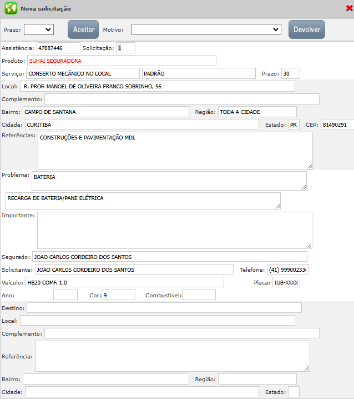The width and height of the screenshot is (354, 399).
Task: Click the empty Importante text area
Action: point(174,230)
